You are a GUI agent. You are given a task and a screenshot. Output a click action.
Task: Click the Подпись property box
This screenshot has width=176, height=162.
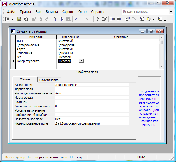[x=92, y=102]
